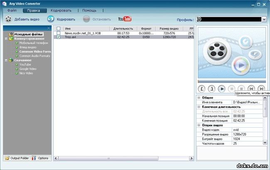Select Исходные файлы in the tree
The height and width of the screenshot is (170, 270).
pyautogui.click(x=28, y=34)
